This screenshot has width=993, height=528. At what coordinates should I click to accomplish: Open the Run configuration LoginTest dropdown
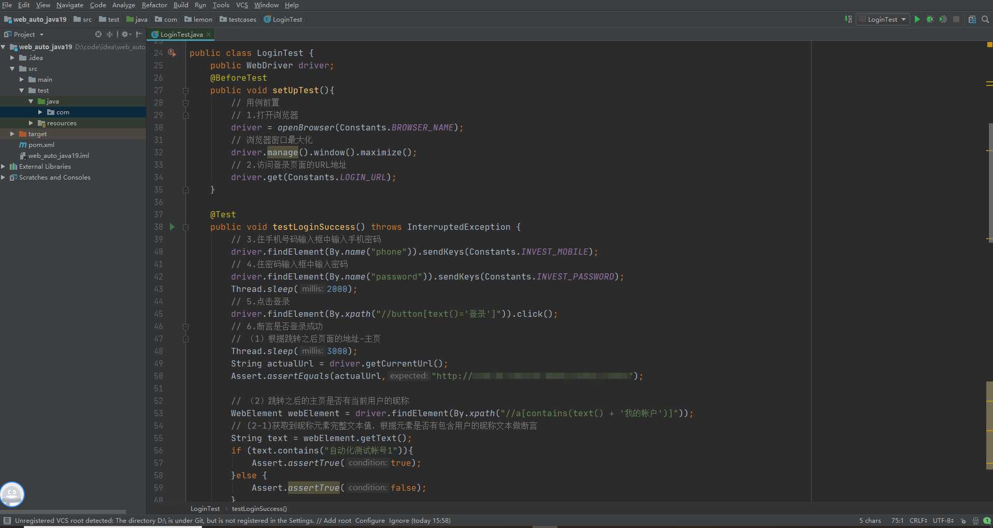click(883, 19)
